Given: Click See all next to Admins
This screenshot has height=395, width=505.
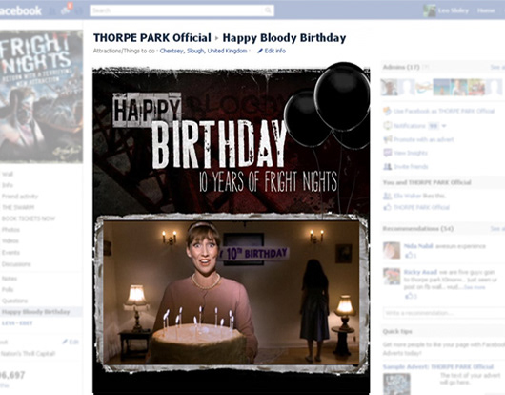Looking at the screenshot, I should pos(497,67).
